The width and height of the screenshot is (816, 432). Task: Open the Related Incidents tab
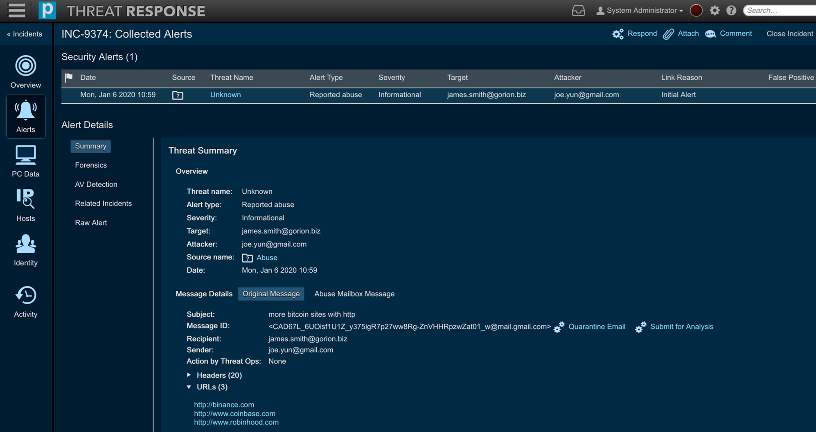pos(103,203)
